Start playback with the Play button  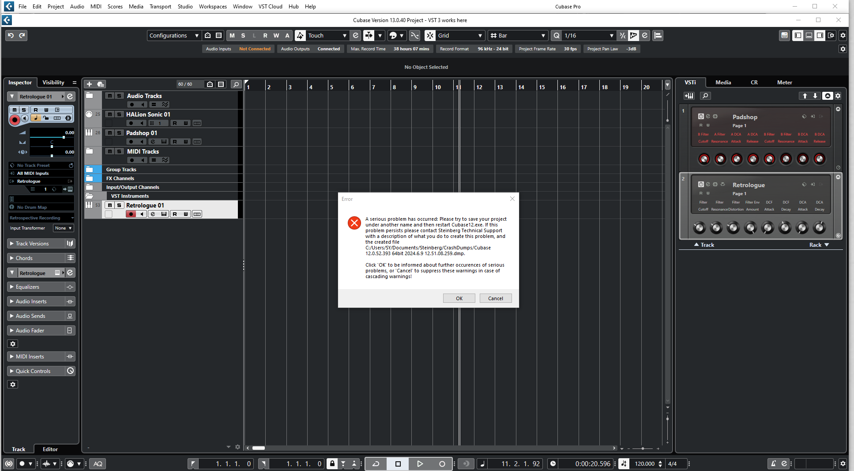tap(420, 463)
